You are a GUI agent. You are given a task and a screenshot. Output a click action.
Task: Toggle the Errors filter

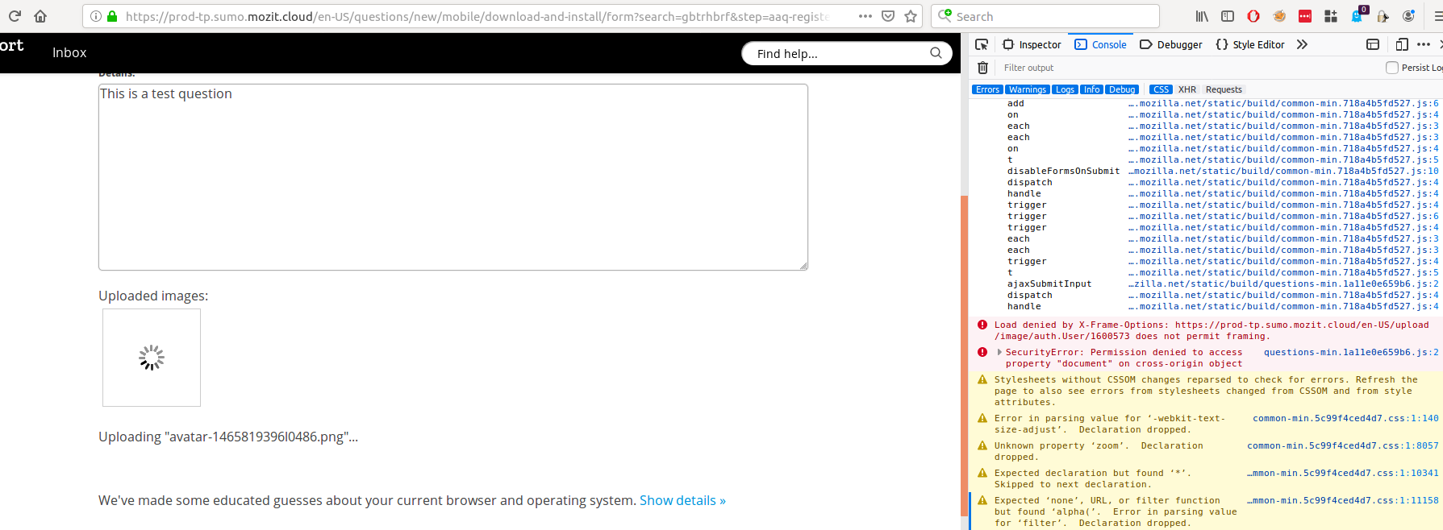987,89
